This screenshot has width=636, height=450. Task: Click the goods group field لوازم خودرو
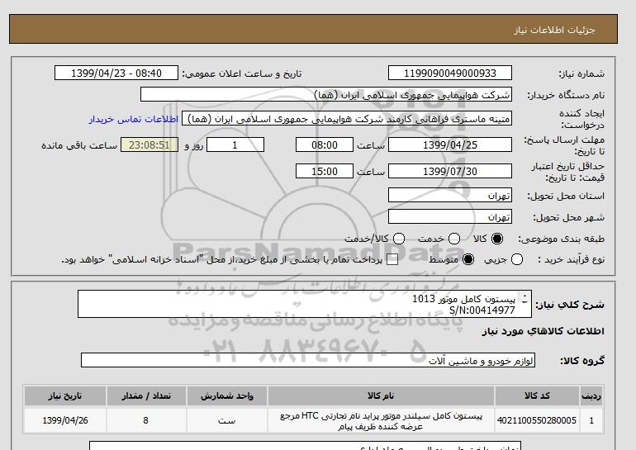308,360
